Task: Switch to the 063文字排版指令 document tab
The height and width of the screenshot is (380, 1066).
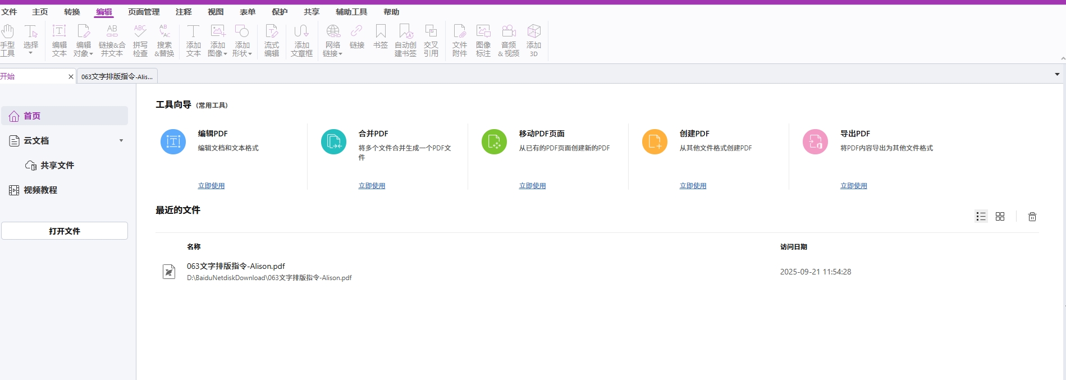Action: tap(117, 76)
